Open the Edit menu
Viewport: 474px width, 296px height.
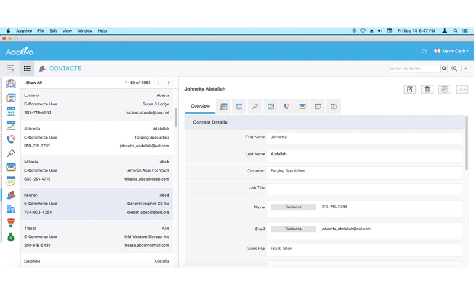point(53,31)
